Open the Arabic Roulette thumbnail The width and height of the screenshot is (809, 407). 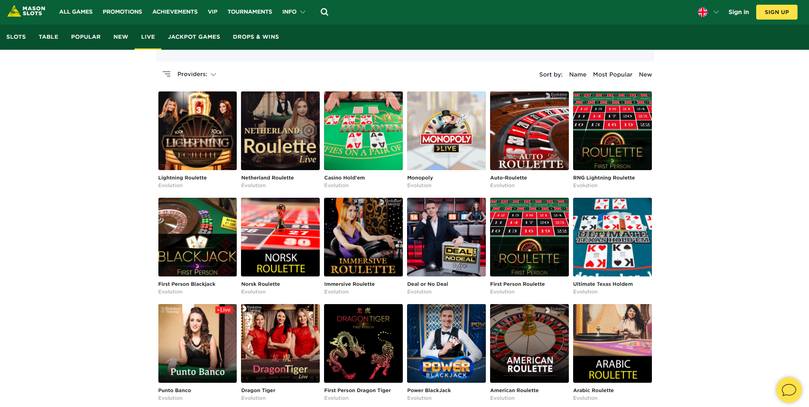coord(612,343)
